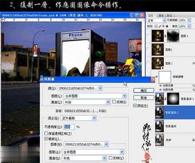Screen dimensions: 195x163
Task: Click the lock icon on 背景 layer
Action: 193,140
